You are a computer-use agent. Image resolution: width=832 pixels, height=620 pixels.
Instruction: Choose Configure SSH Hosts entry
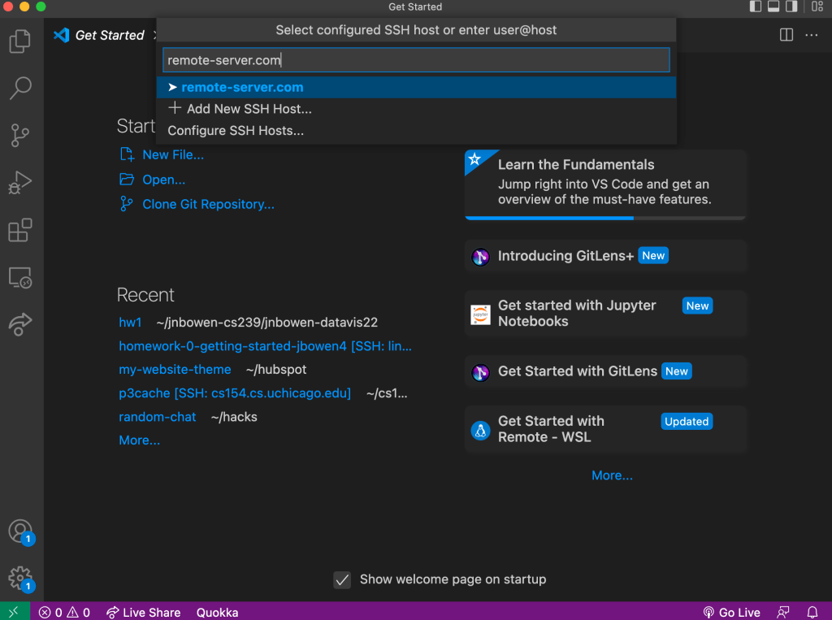coord(236,131)
